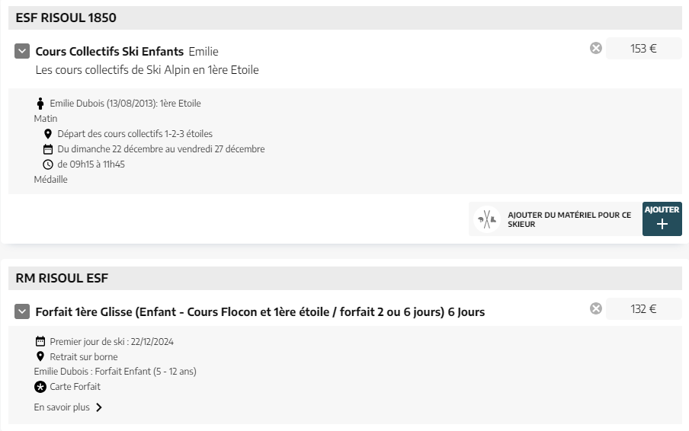Click the dark AJOUTER plus button
This screenshot has height=431, width=689.
click(662, 219)
